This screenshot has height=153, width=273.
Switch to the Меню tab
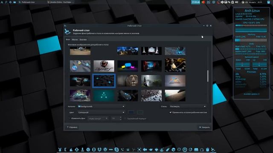coord(75,40)
